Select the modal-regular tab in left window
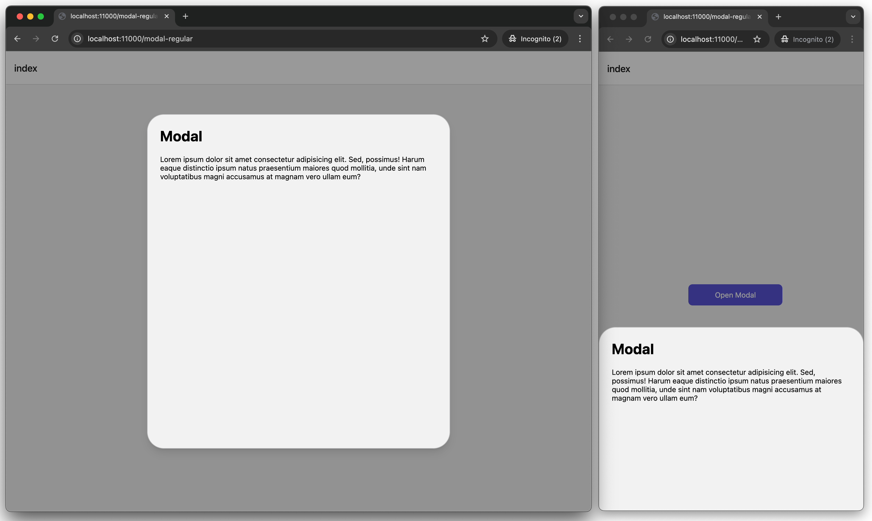Viewport: 872px width, 521px height. click(x=113, y=16)
